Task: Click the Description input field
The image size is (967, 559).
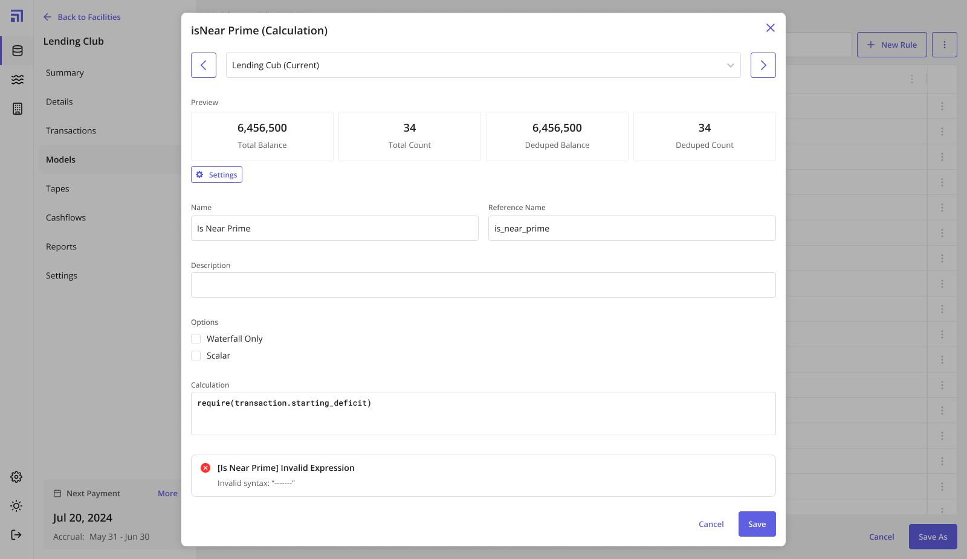Action: point(483,285)
